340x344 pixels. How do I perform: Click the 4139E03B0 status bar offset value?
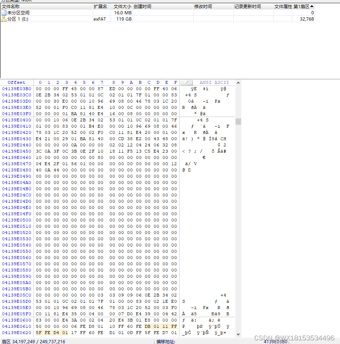tap(276, 341)
